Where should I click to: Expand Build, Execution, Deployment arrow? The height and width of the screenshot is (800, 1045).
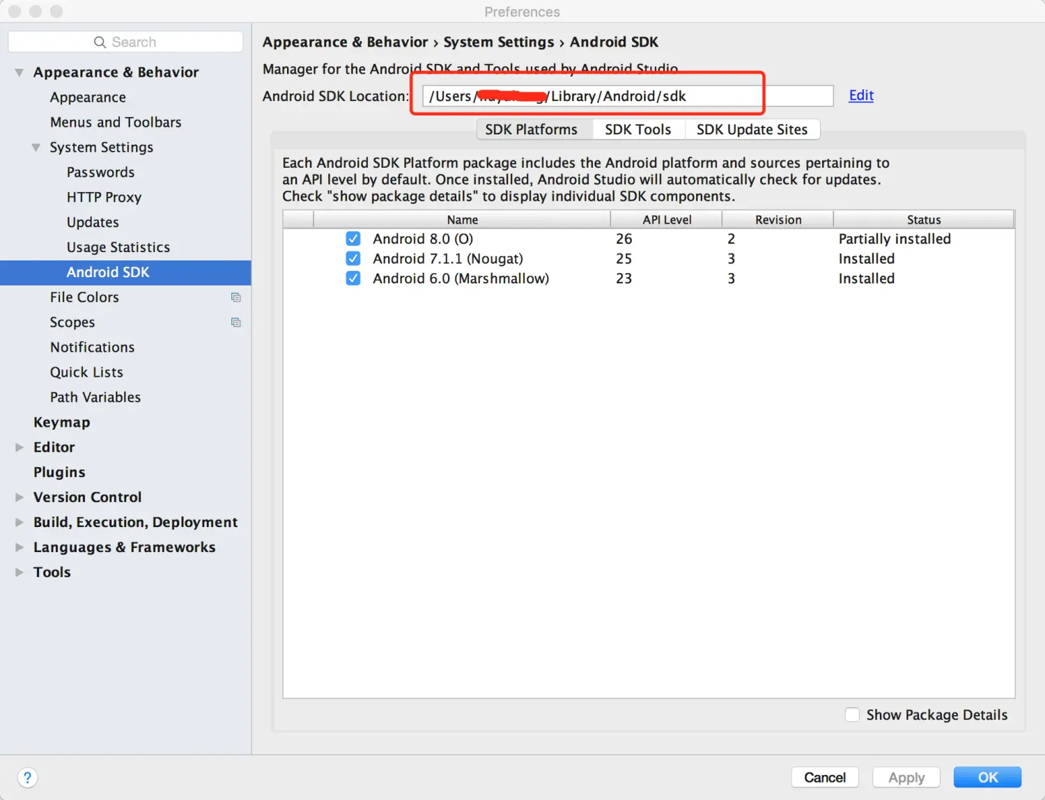click(x=20, y=522)
